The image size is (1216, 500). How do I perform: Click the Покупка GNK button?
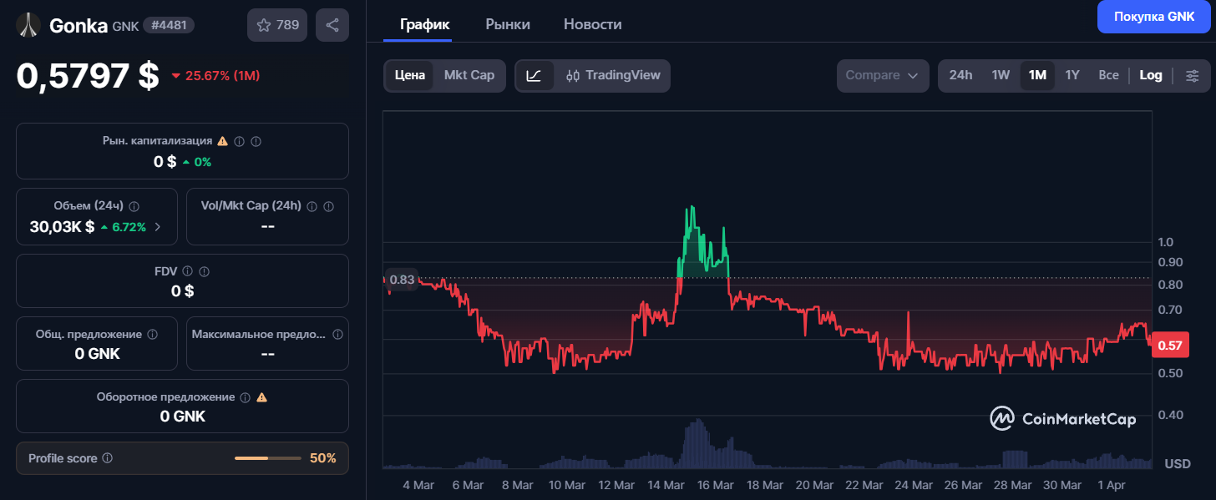click(x=1153, y=17)
